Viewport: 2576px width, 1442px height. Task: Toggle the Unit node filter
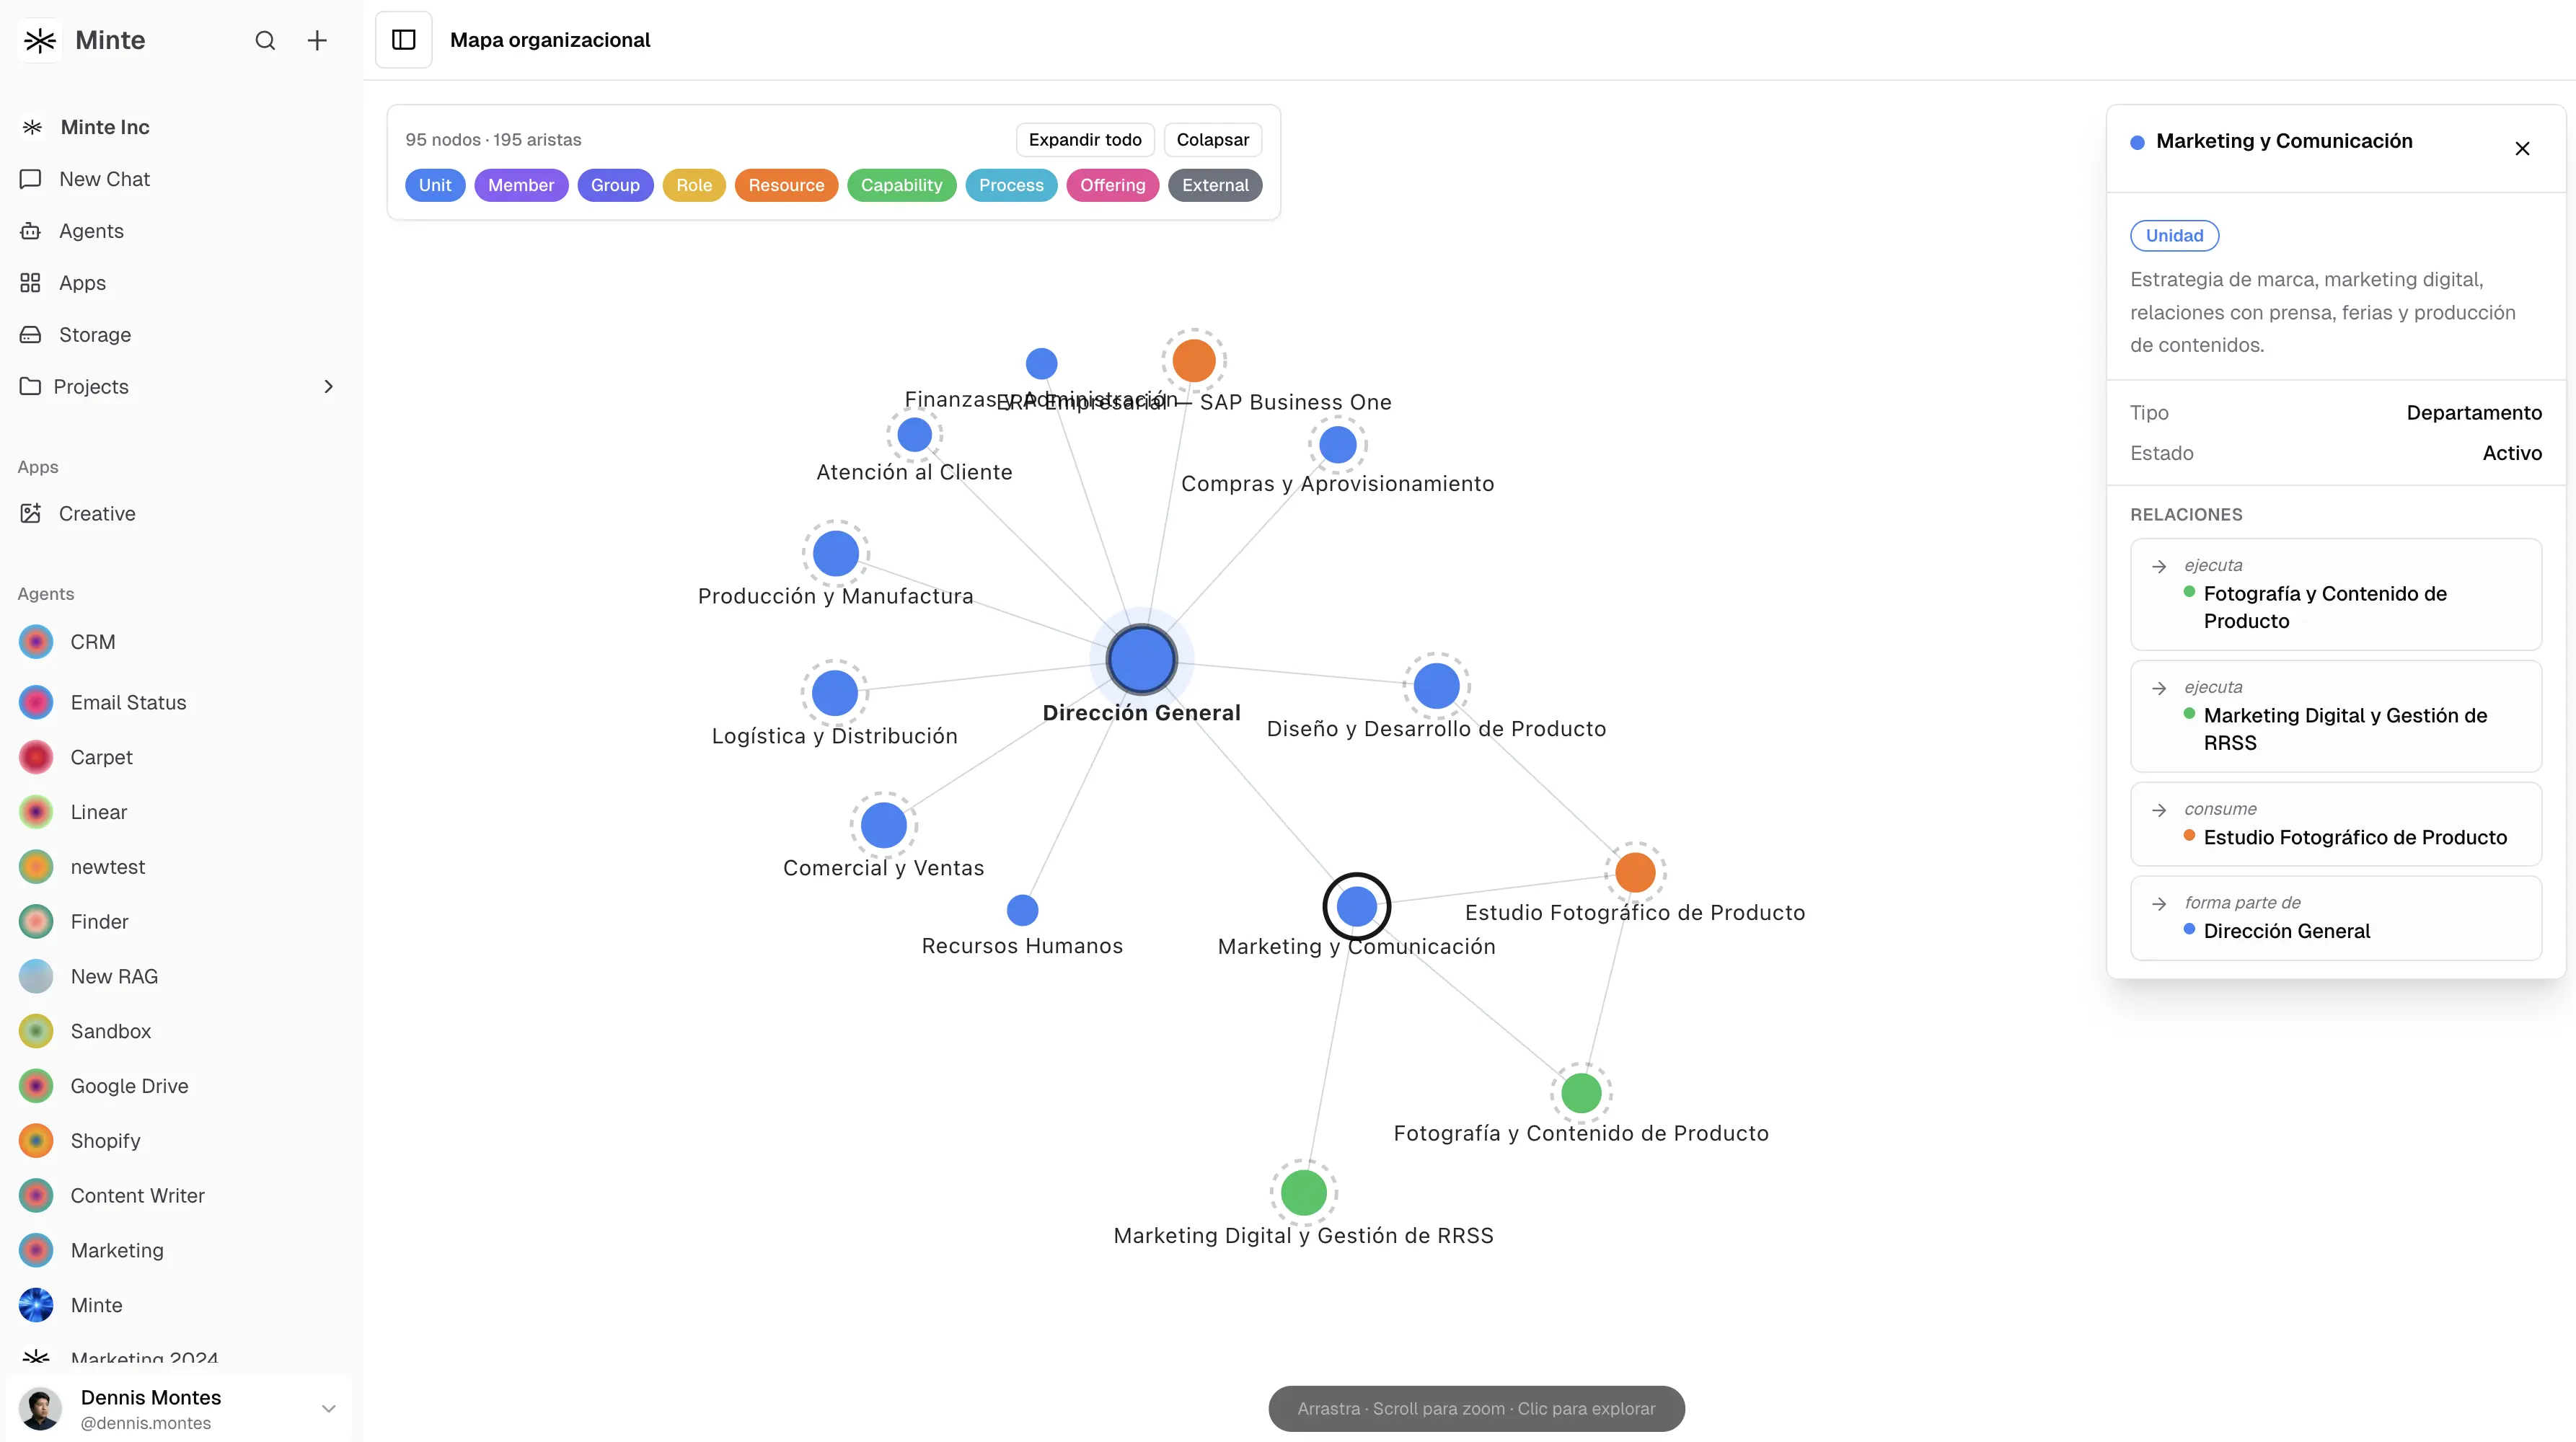435,185
